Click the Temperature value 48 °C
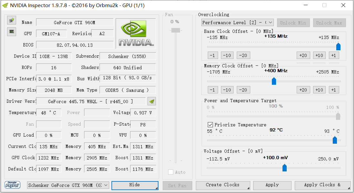Screen dimensions: 354x193 point(49,113)
